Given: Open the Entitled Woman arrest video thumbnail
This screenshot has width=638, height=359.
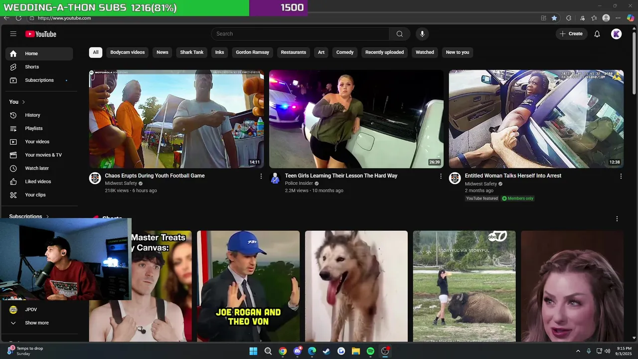Looking at the screenshot, I should click(536, 119).
